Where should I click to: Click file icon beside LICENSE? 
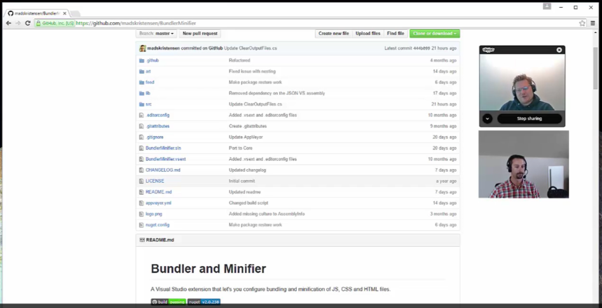coord(142,181)
